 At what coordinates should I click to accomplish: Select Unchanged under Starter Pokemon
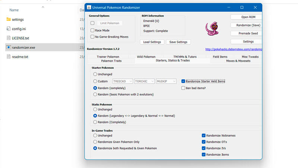coord(95,74)
